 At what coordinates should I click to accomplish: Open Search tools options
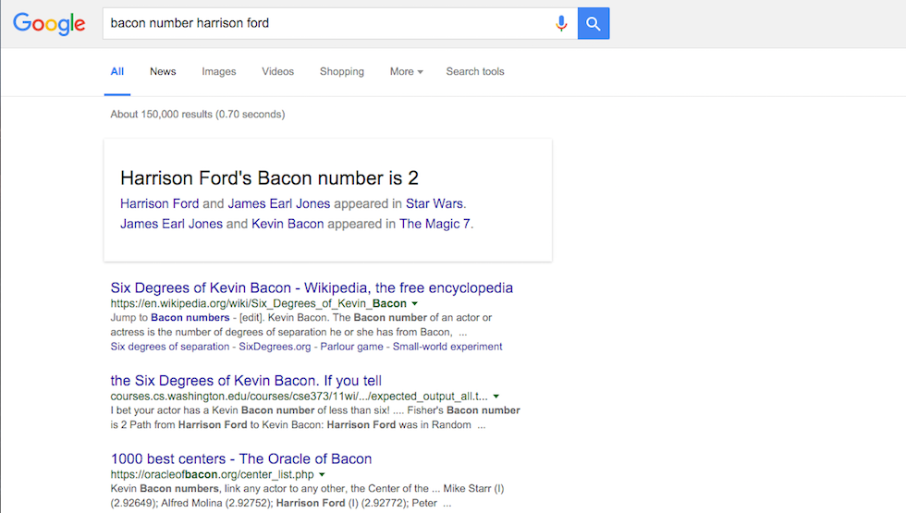pos(475,71)
